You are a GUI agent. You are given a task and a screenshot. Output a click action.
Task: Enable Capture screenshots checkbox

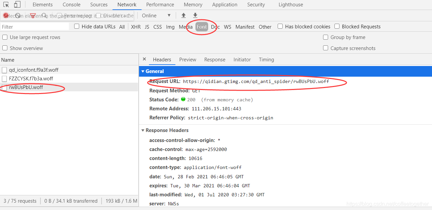[326, 48]
